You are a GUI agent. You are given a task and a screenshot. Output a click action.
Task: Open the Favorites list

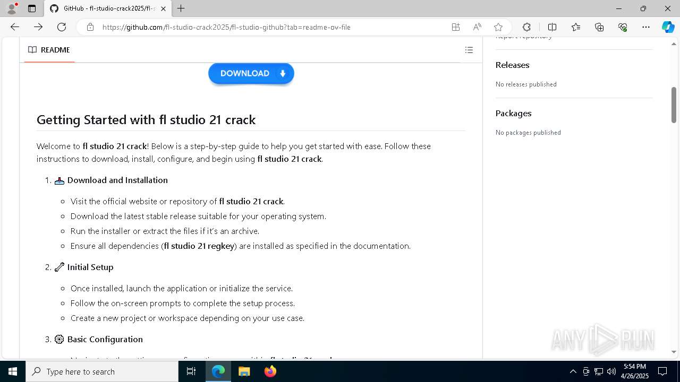tap(576, 27)
